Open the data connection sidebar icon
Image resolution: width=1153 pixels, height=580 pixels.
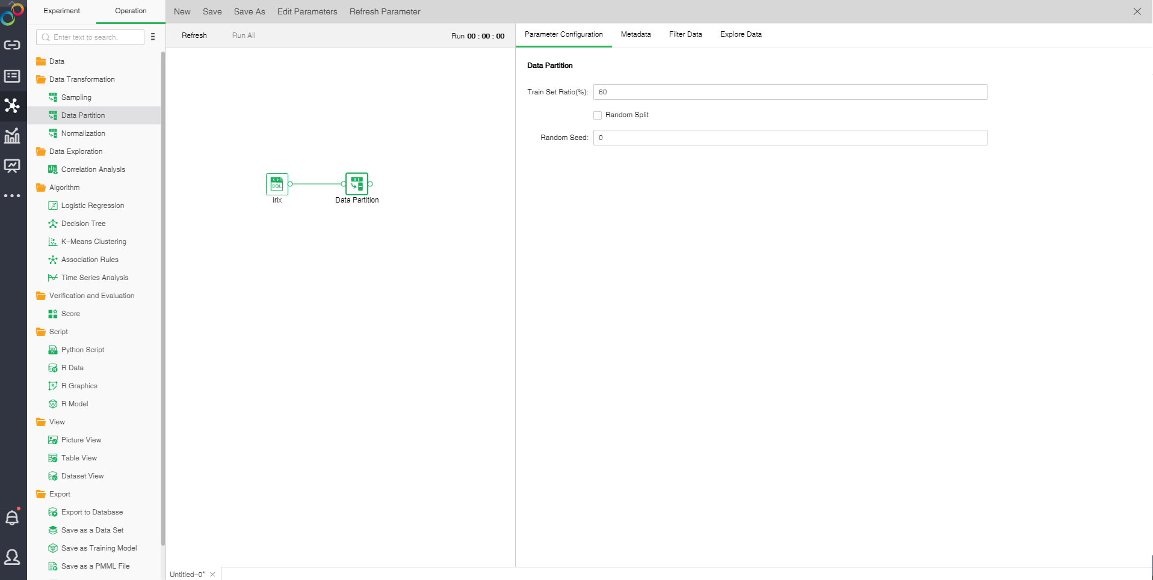(12, 45)
